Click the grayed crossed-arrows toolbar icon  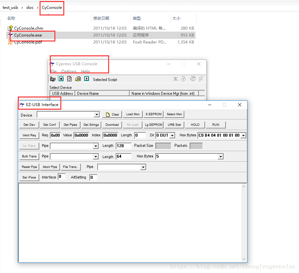pyautogui.click(x=175, y=79)
